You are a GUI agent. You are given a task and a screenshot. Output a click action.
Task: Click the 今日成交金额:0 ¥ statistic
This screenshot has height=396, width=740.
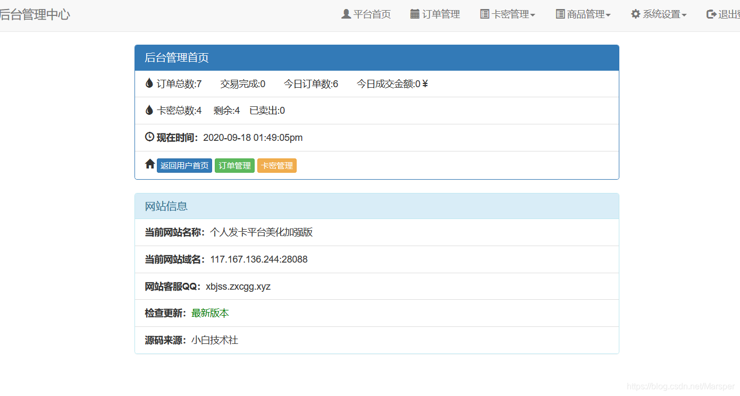[392, 84]
